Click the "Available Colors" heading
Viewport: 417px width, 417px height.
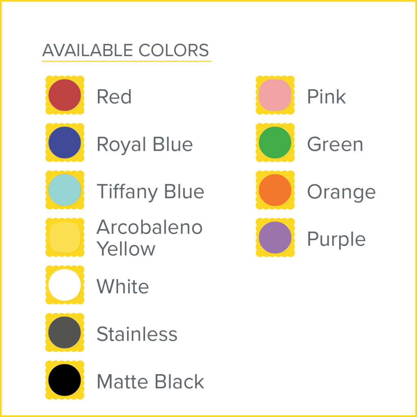tap(125, 50)
